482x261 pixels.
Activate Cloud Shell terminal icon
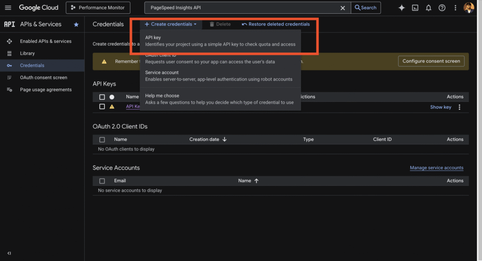(x=415, y=8)
